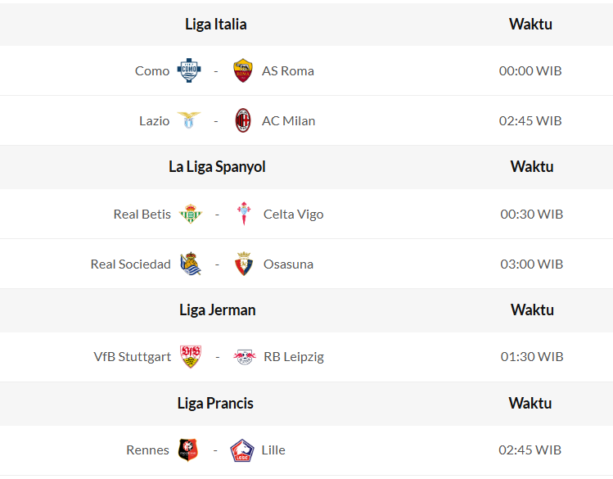613x479 pixels.
Task: Click the Real Betis club crest
Action: pos(191,214)
